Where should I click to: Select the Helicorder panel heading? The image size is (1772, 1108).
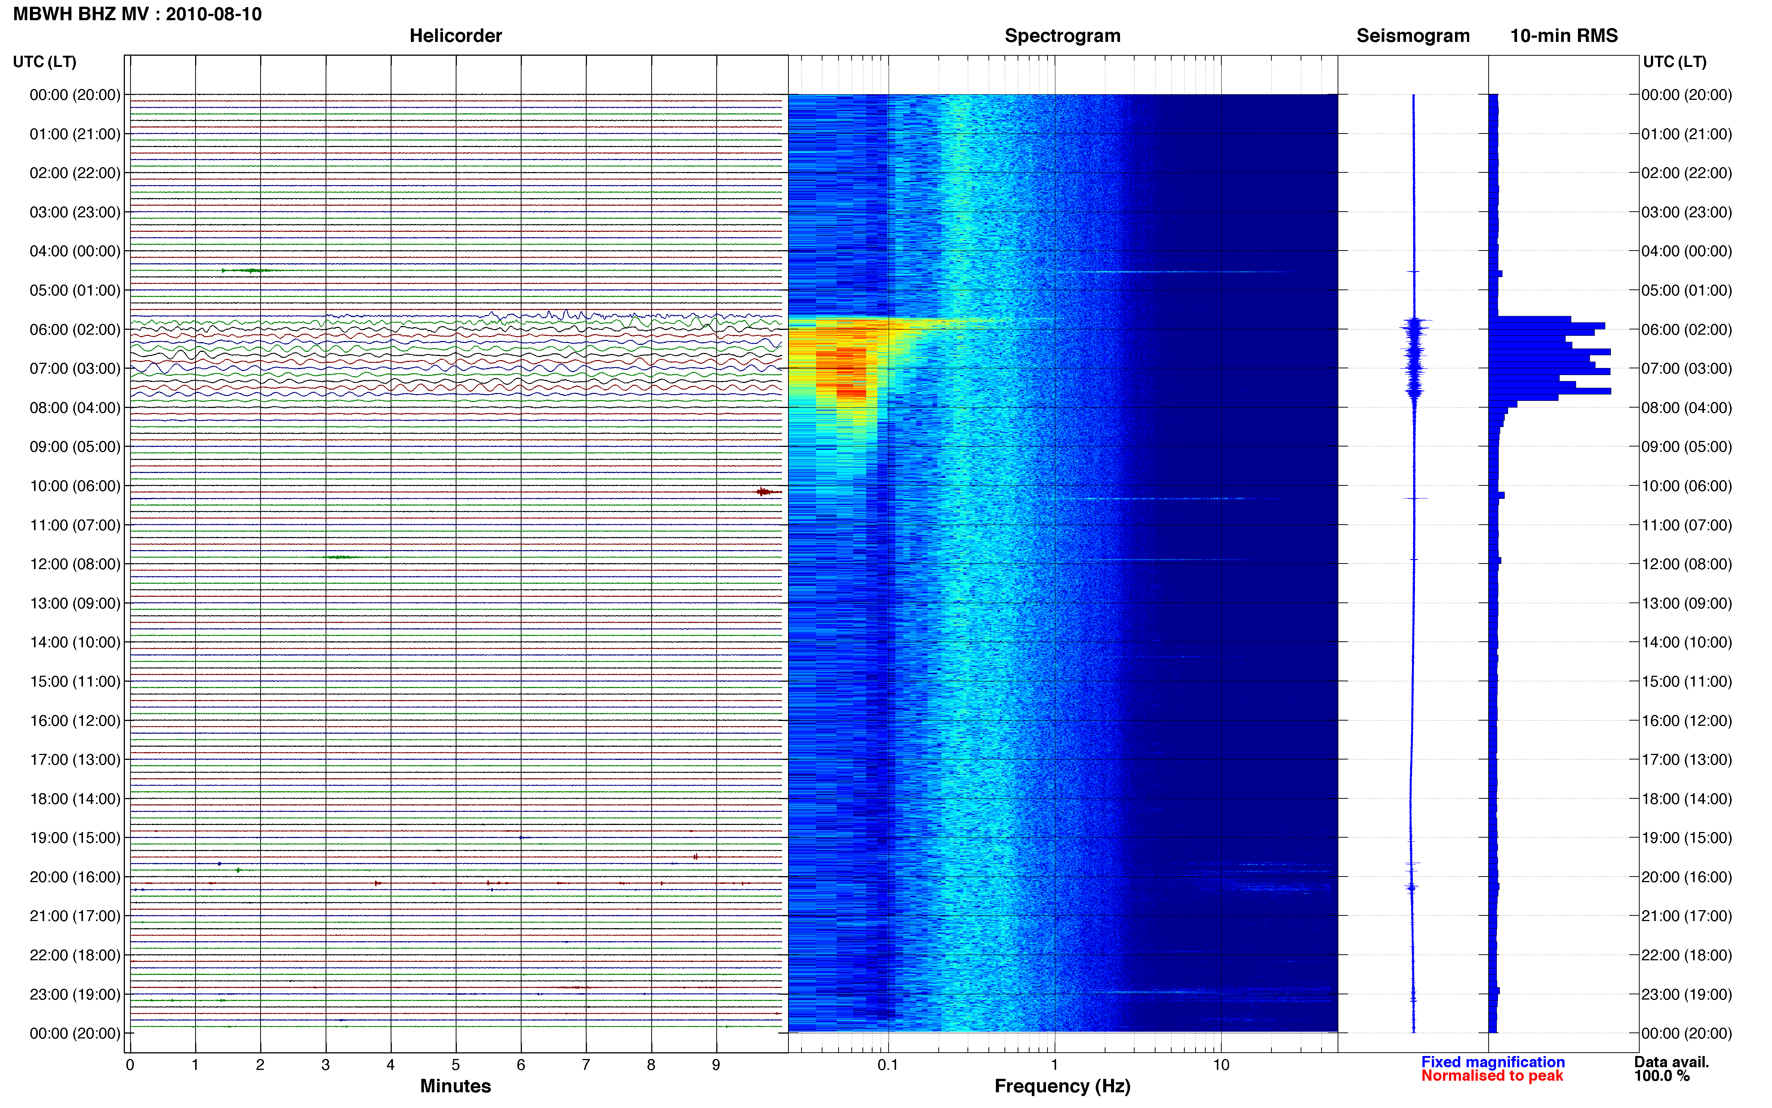coord(455,36)
